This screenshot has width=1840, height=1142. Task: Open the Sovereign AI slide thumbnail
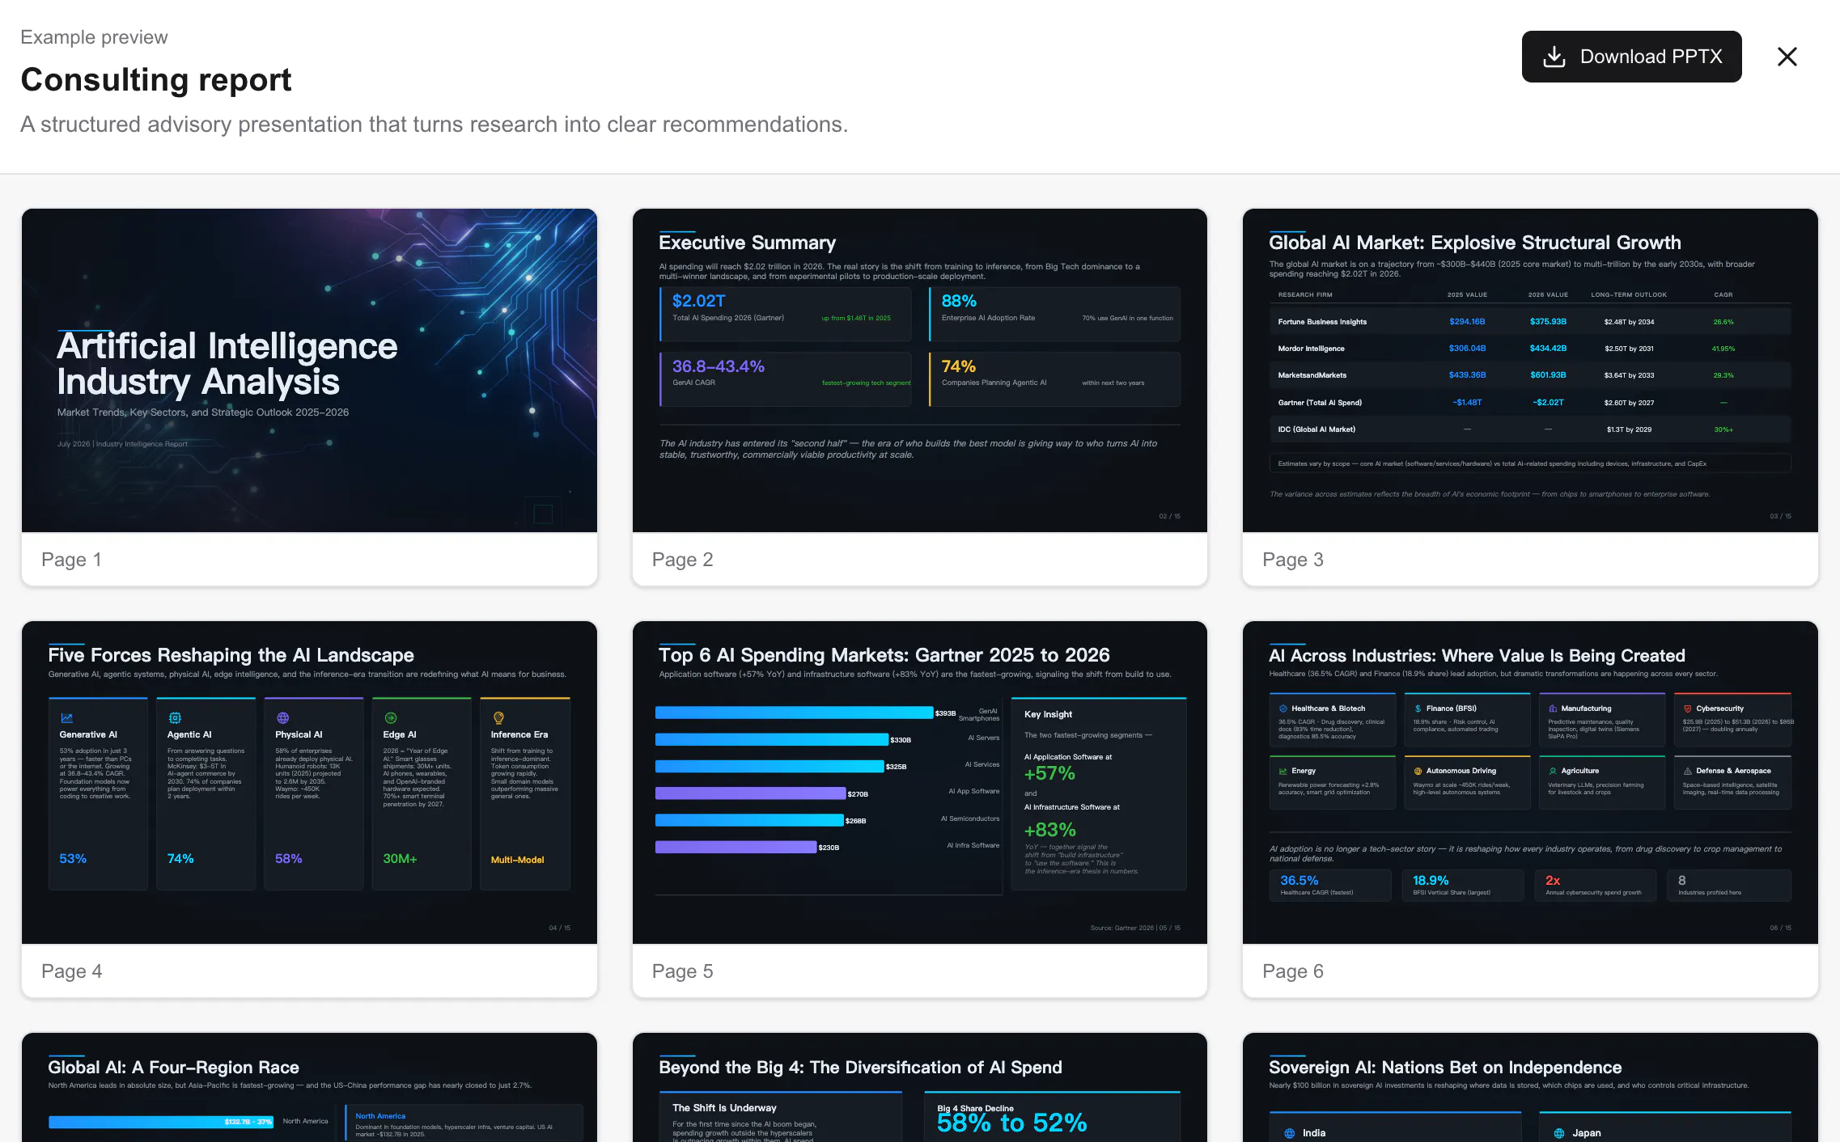1530,1088
